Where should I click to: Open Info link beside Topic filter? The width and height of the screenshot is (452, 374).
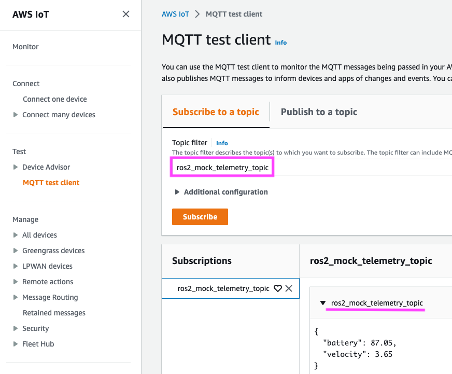click(x=222, y=143)
